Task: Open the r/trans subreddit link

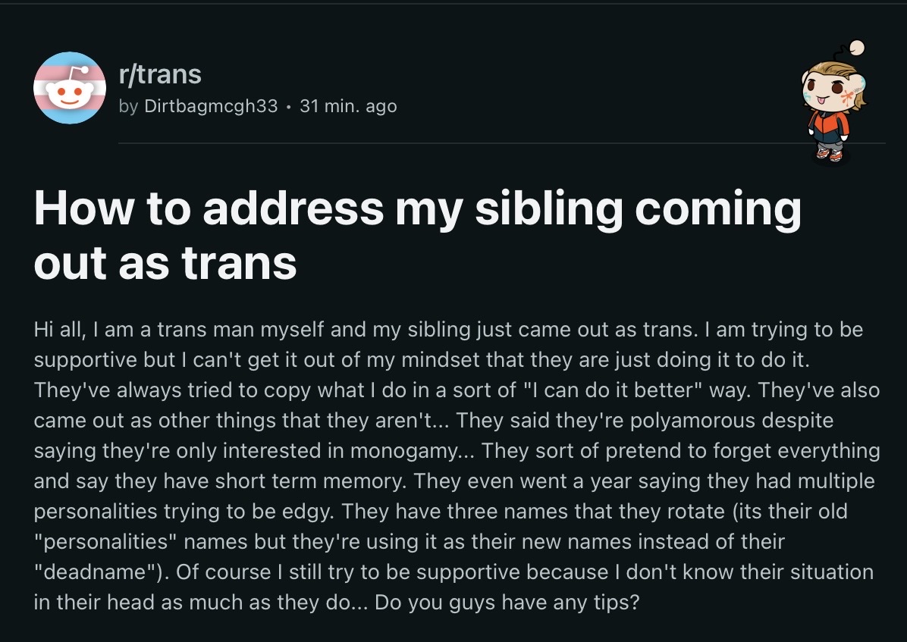Action: (x=160, y=74)
